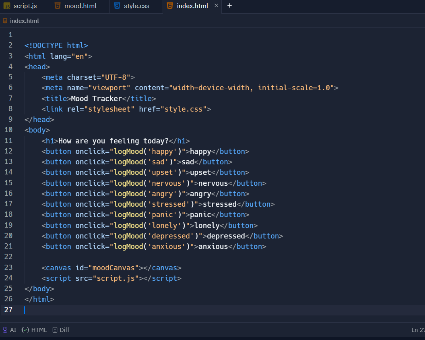Open the AI assistant in status bar
The width and height of the screenshot is (425, 340).
(x=10, y=330)
